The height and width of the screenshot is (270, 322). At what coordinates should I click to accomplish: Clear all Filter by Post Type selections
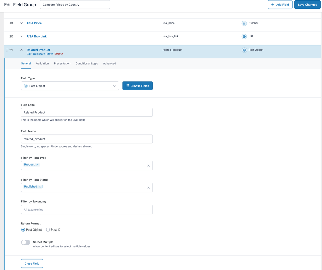[148, 166]
